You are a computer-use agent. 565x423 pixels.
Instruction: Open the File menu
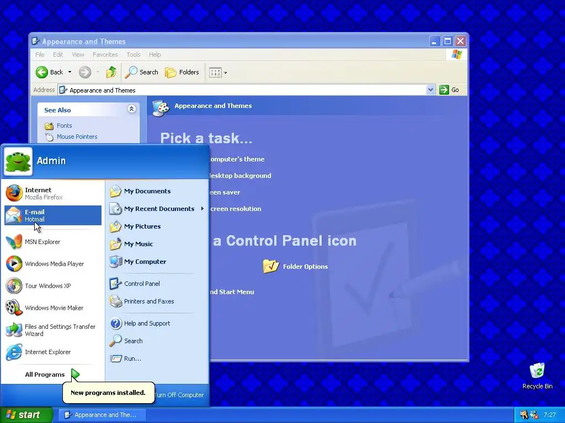[40, 55]
